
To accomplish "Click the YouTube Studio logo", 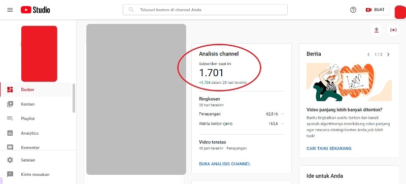I will tap(36, 10).
